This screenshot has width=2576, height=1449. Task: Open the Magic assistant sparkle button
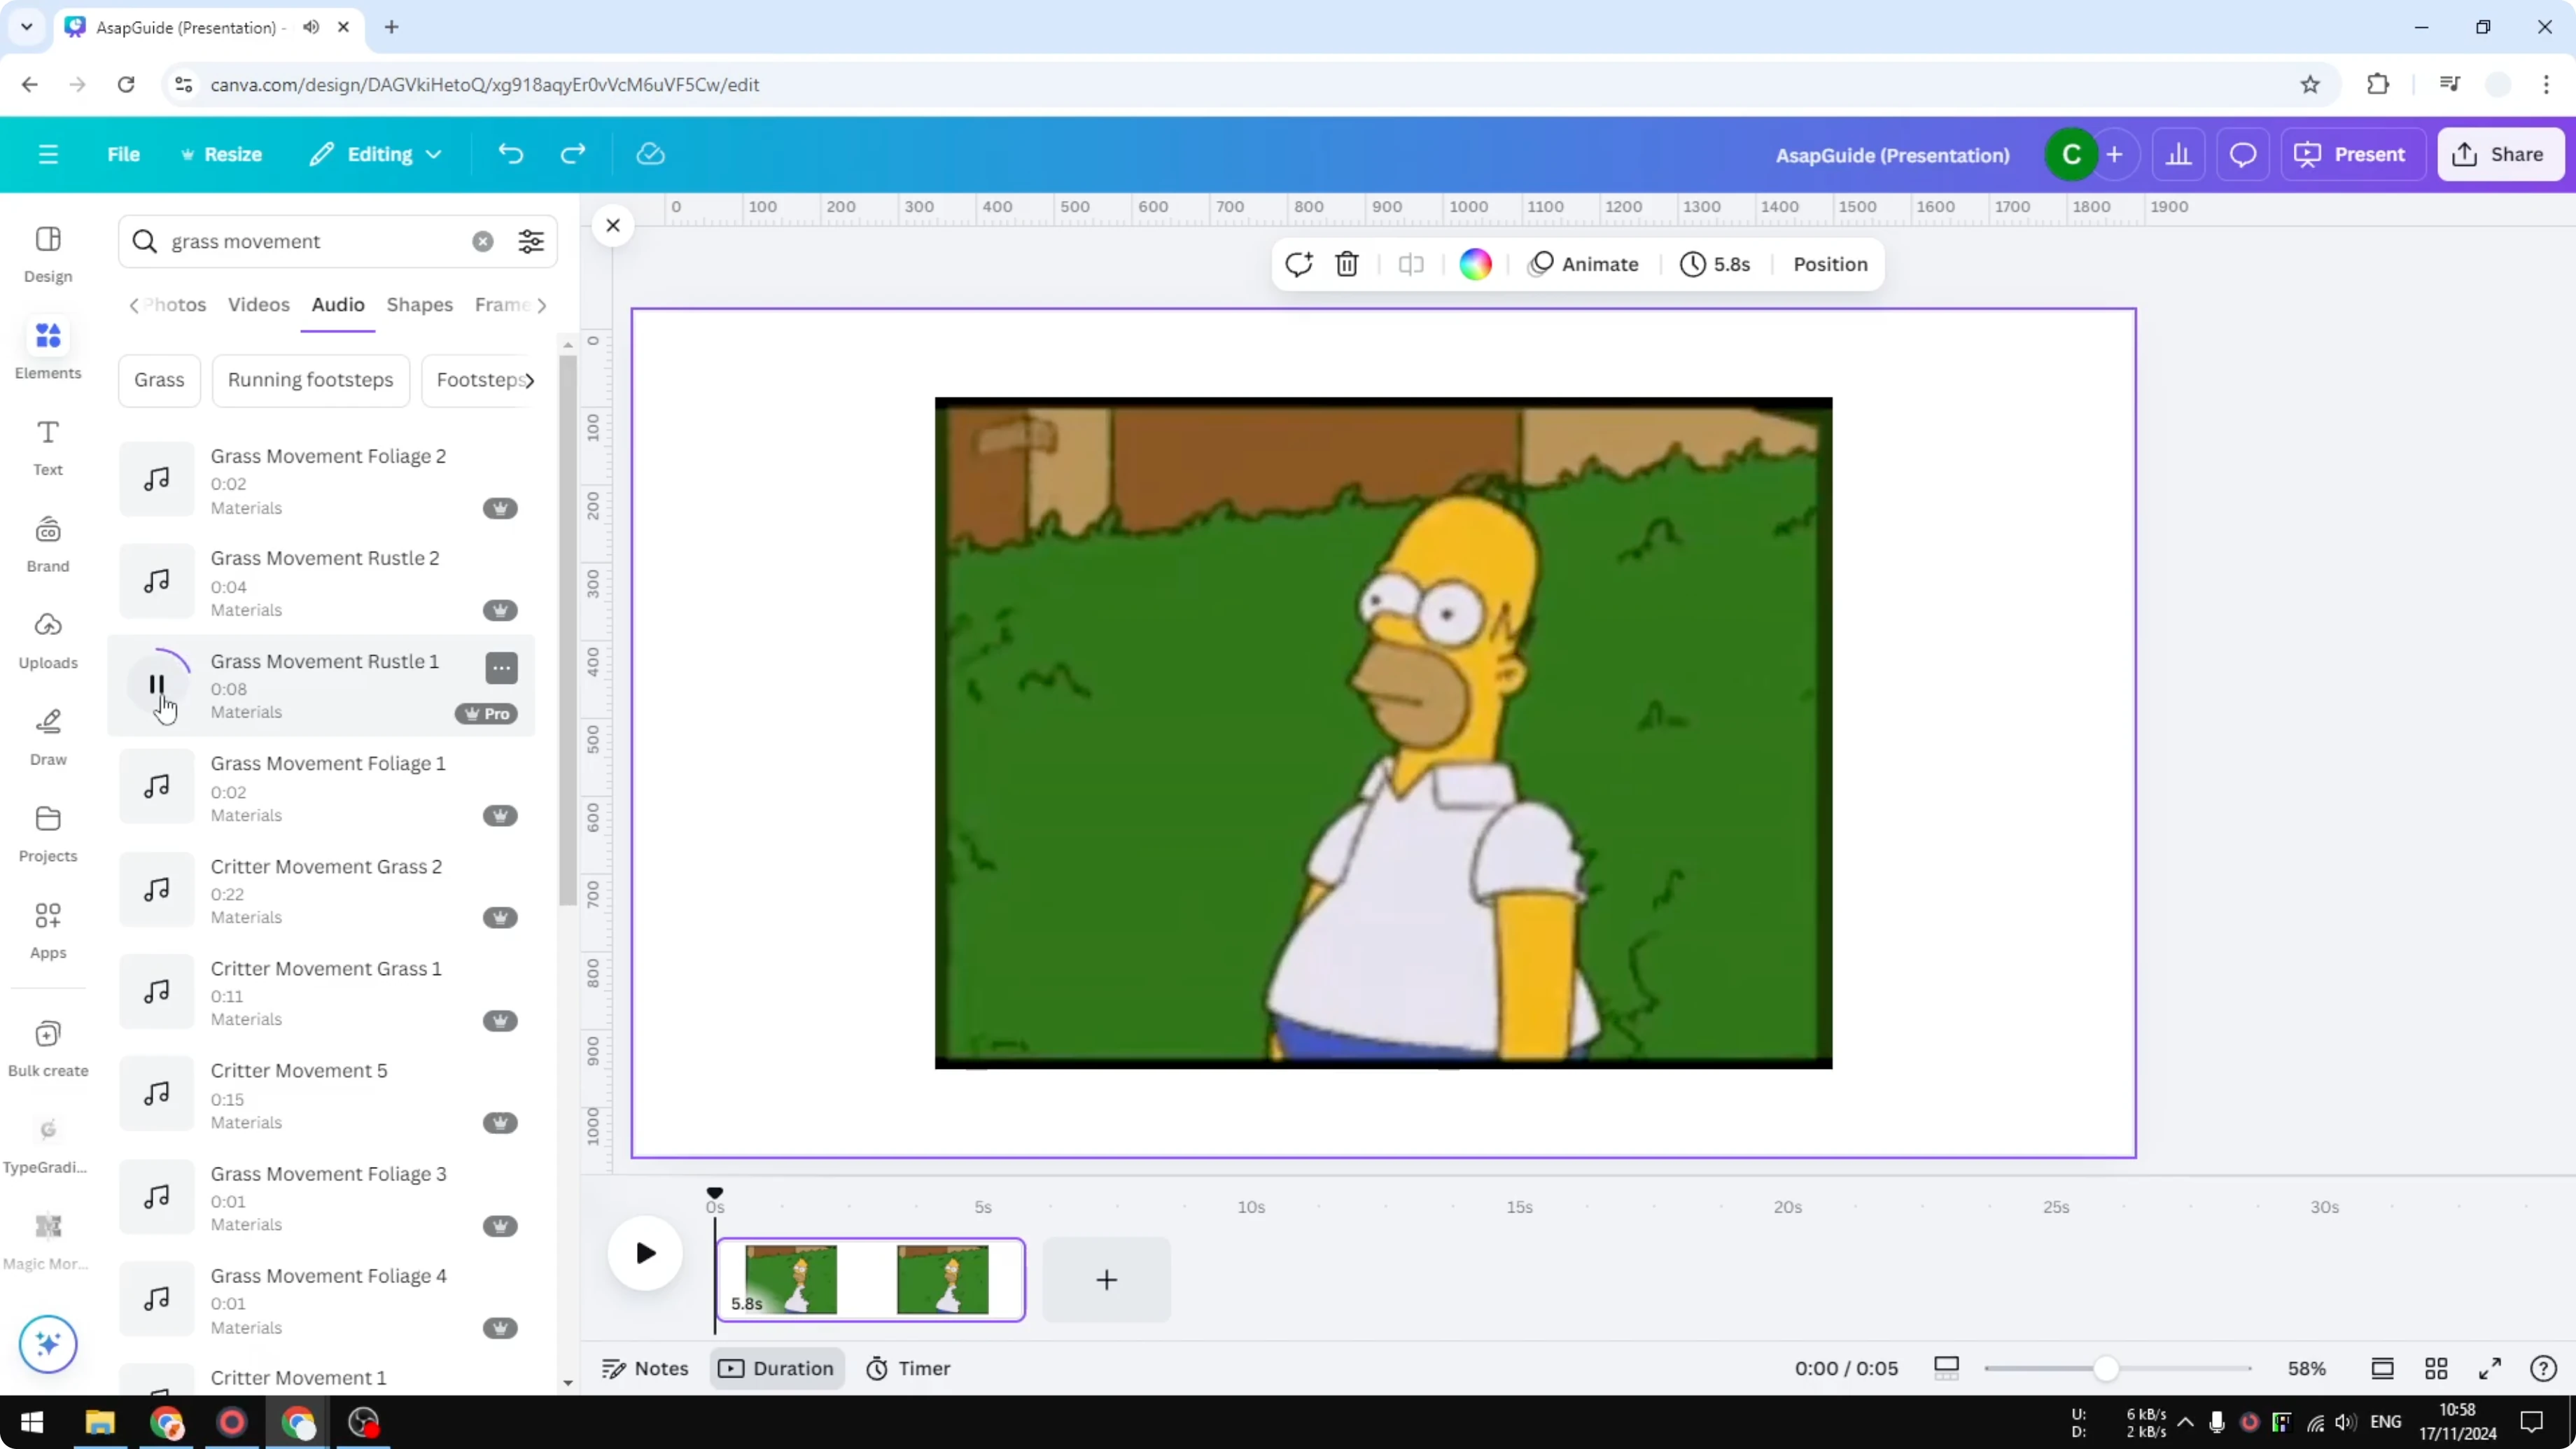(x=47, y=1344)
